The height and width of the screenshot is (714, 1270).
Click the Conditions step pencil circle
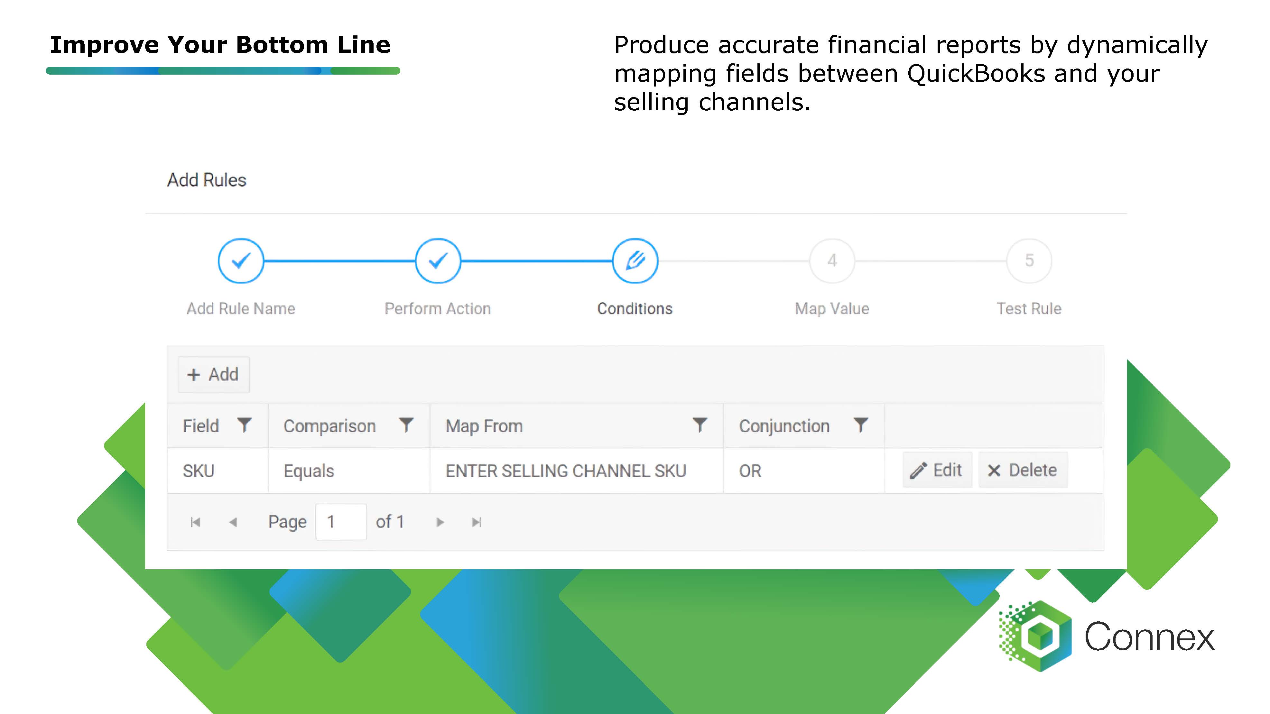tap(635, 261)
